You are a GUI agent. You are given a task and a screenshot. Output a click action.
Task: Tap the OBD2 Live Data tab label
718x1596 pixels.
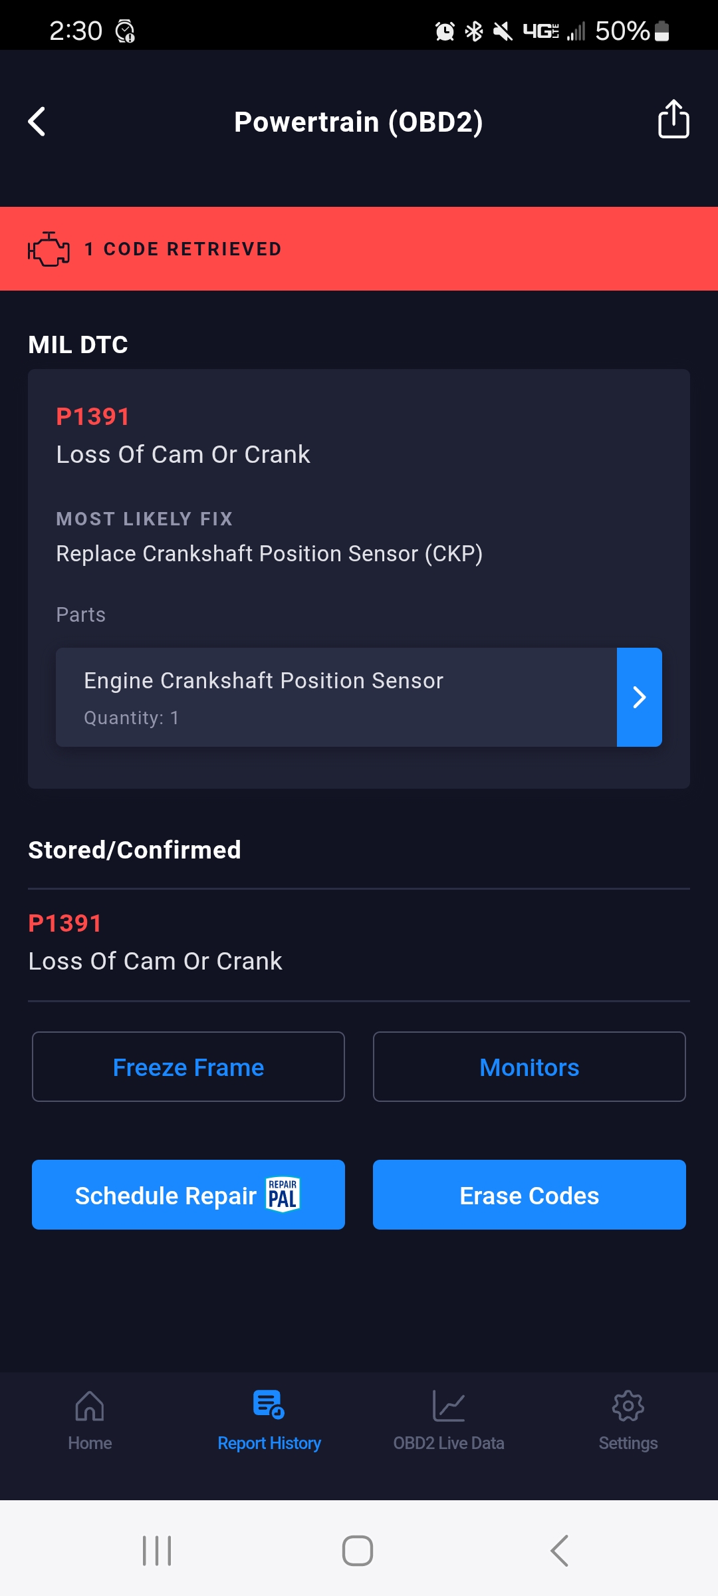tap(449, 1443)
